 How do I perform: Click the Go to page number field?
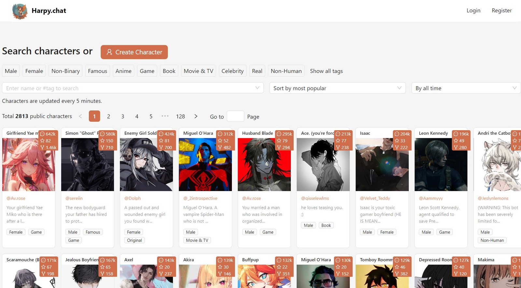click(235, 116)
